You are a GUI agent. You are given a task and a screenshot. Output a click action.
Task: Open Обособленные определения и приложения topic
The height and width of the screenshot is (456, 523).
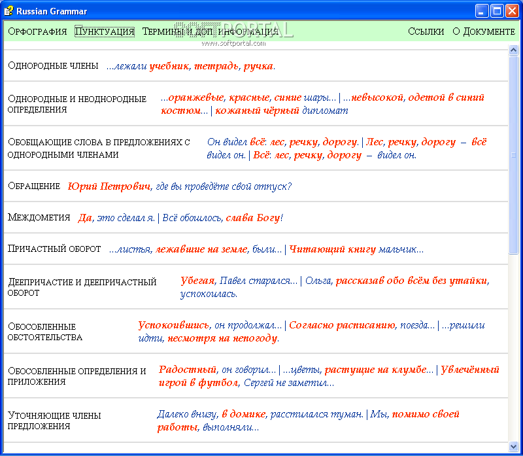coord(77,376)
